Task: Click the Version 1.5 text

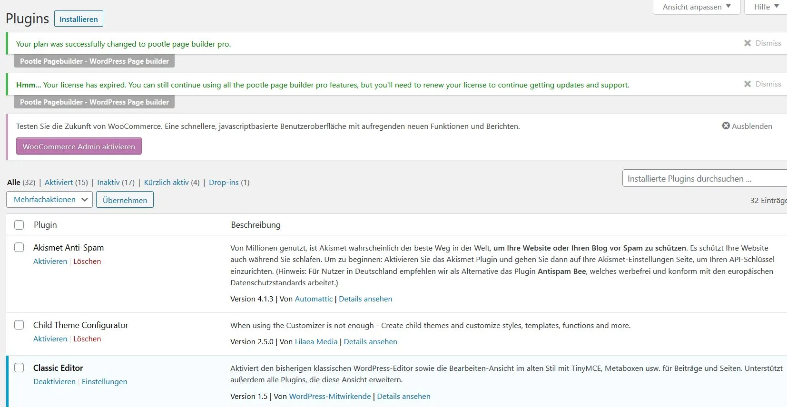Action: 249,397
